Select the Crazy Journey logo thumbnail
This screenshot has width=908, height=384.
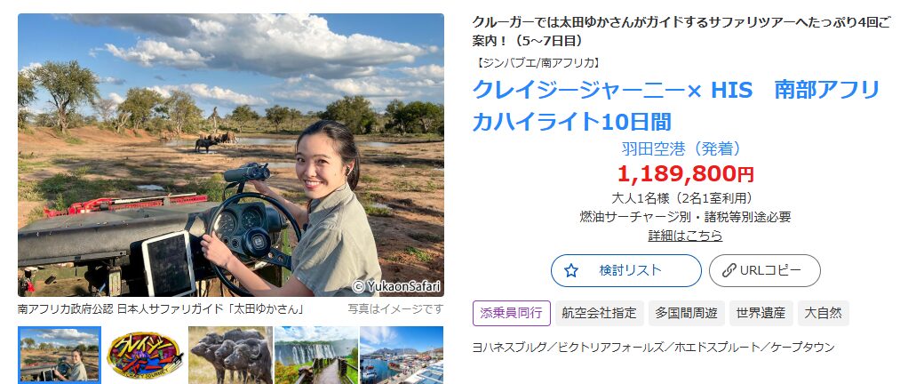[145, 355]
